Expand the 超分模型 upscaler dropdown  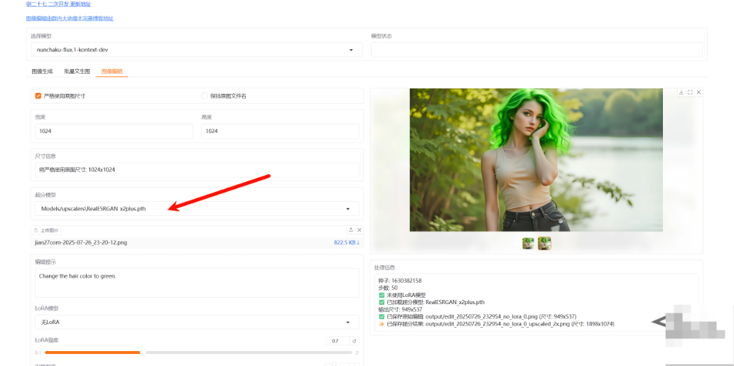point(197,209)
